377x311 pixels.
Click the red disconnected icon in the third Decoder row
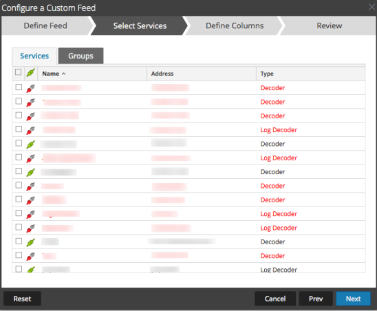click(x=30, y=116)
